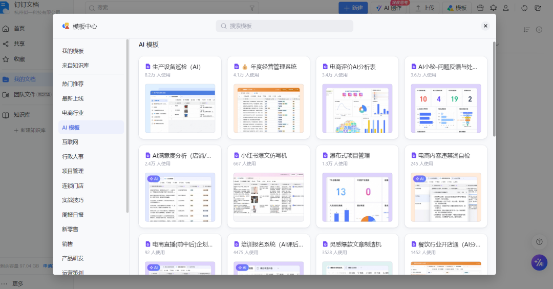Click the filter funnel icon in search bar
553x289 pixels.
[252, 8]
